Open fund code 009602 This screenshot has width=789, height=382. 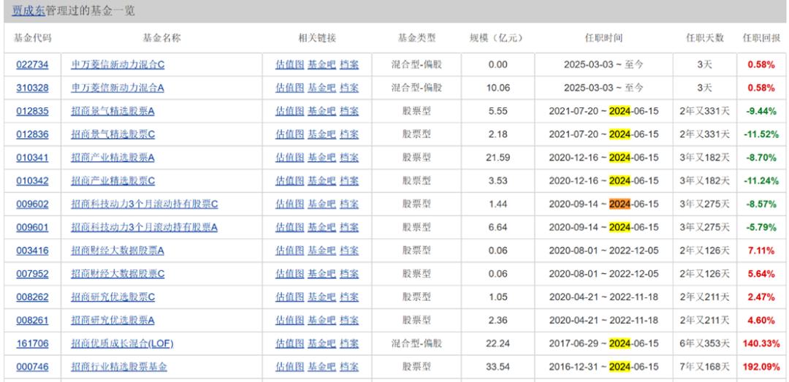[x=32, y=204]
